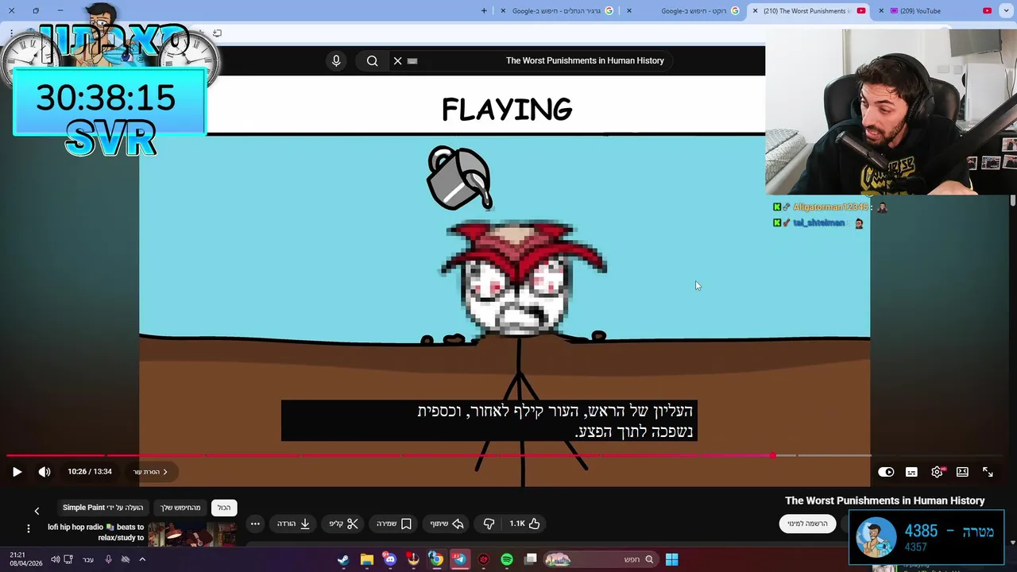
Task: Like the video showing 1.1K likes
Action: pos(525,524)
